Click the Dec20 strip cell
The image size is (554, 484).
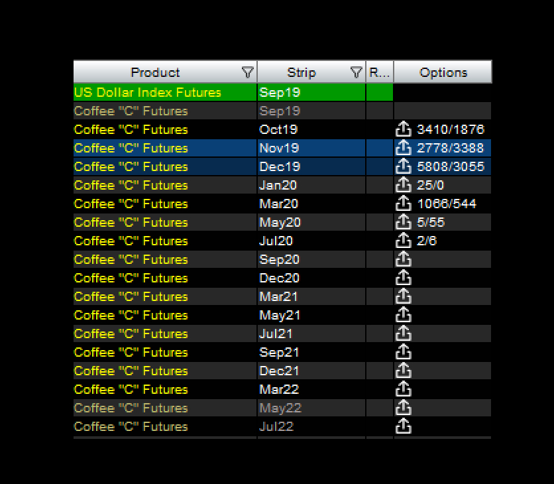point(311,278)
